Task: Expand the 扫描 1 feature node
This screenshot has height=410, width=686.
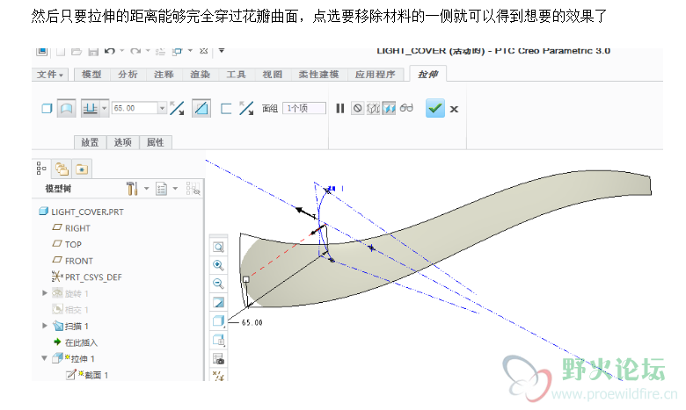Action: click(45, 326)
